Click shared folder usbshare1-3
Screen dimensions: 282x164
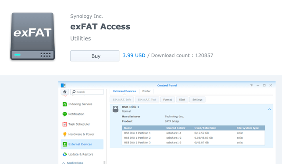pyautogui.click(x=174, y=143)
